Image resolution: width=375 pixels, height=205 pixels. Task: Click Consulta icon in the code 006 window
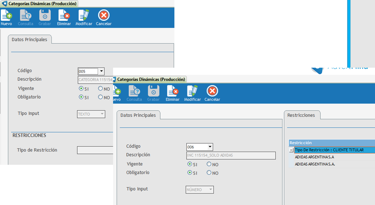tap(134, 91)
